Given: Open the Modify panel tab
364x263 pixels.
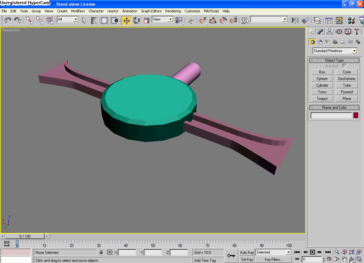Looking at the screenshot, I should [320, 32].
